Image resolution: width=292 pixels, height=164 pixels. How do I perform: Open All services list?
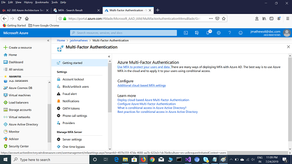[16, 69]
